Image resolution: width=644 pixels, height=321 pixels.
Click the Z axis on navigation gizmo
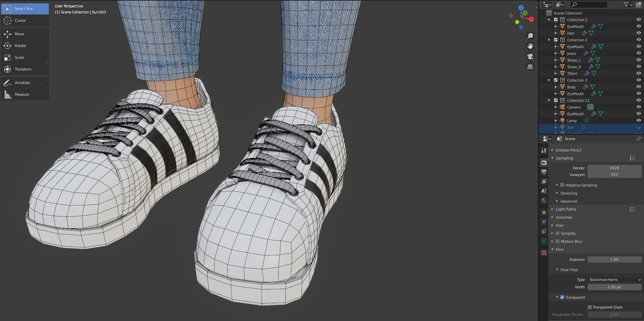[521, 8]
